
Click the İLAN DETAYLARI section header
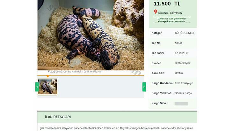click(x=58, y=117)
